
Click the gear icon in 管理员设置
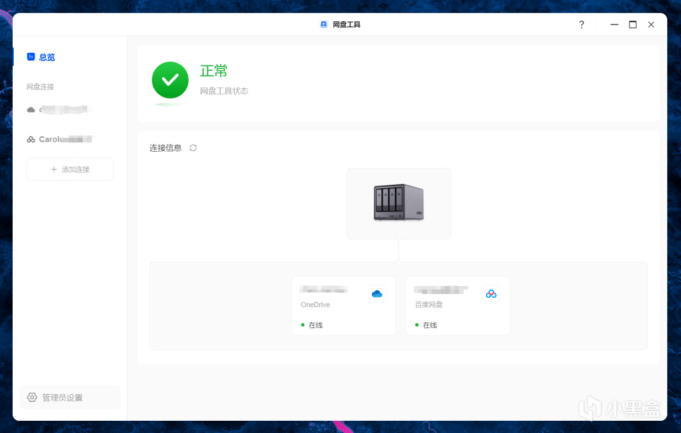pos(32,397)
